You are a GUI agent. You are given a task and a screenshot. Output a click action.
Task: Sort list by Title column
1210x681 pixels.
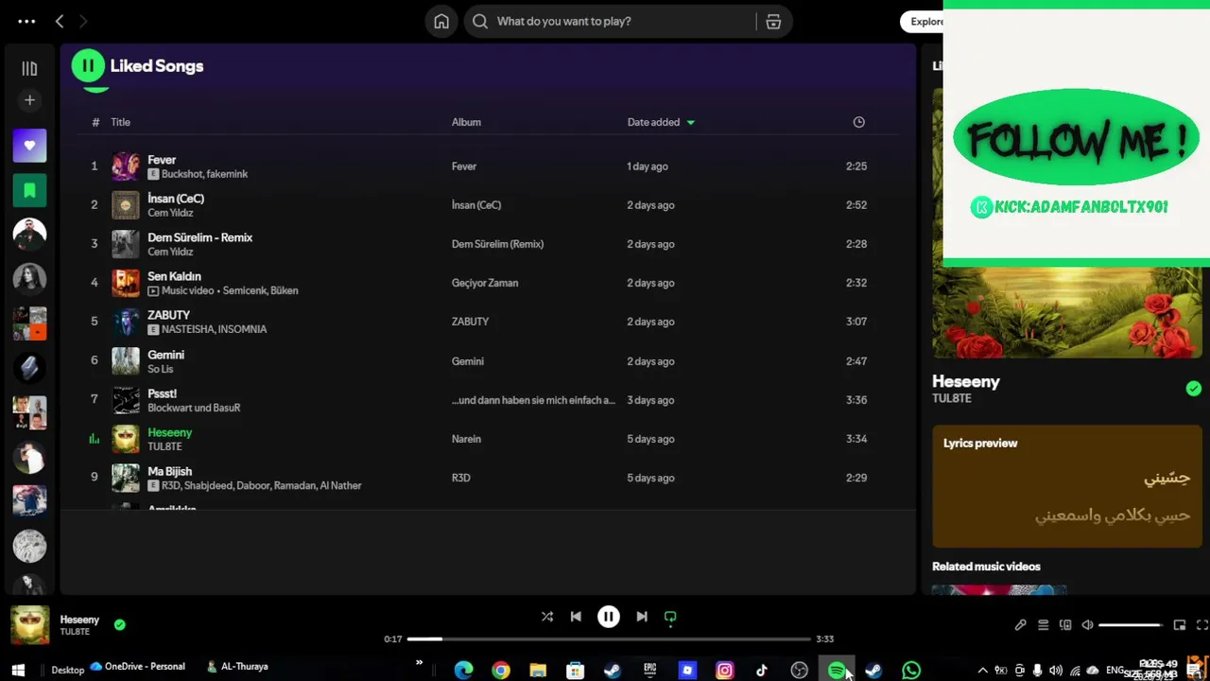tap(120, 122)
